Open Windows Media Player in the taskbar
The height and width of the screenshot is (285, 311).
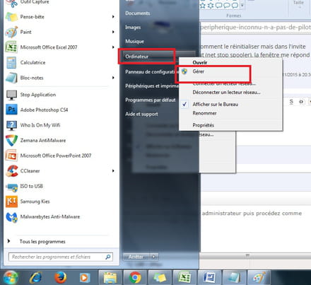84,278
